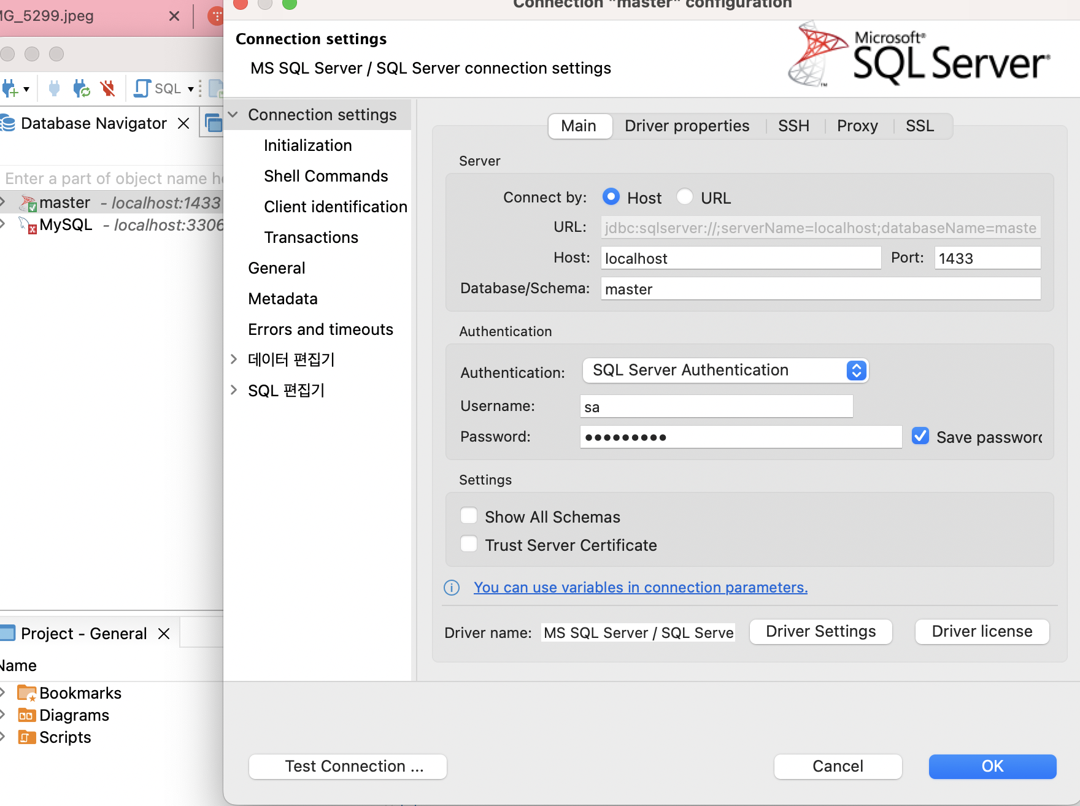Click the red Disconnect plug icon
The width and height of the screenshot is (1080, 806).
[x=108, y=89]
